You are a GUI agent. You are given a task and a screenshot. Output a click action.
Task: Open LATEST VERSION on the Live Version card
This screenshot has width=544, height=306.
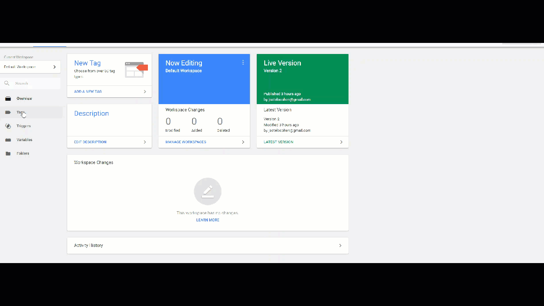click(278, 142)
